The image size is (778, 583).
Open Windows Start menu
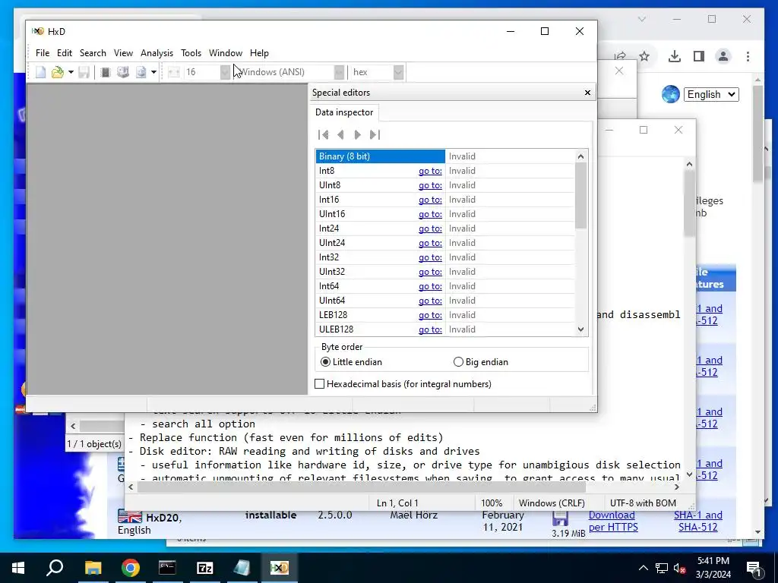[18, 568]
